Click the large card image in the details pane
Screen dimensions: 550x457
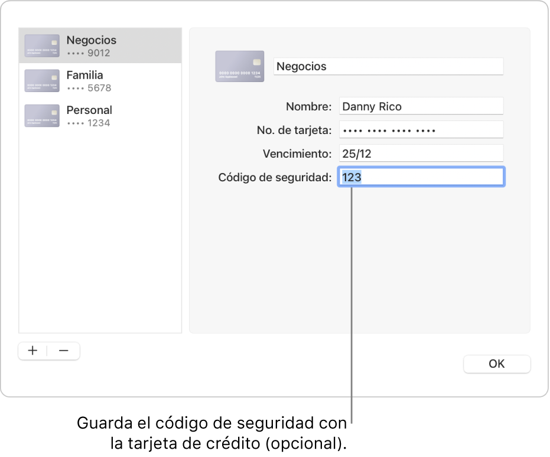(x=240, y=66)
